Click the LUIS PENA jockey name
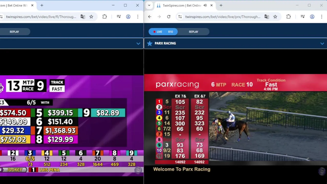The height and width of the screenshot is (184, 327). [49, 170]
